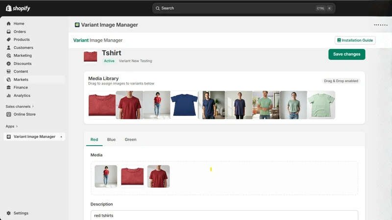Select the man in red tshirt image in Media Library

(x=129, y=105)
